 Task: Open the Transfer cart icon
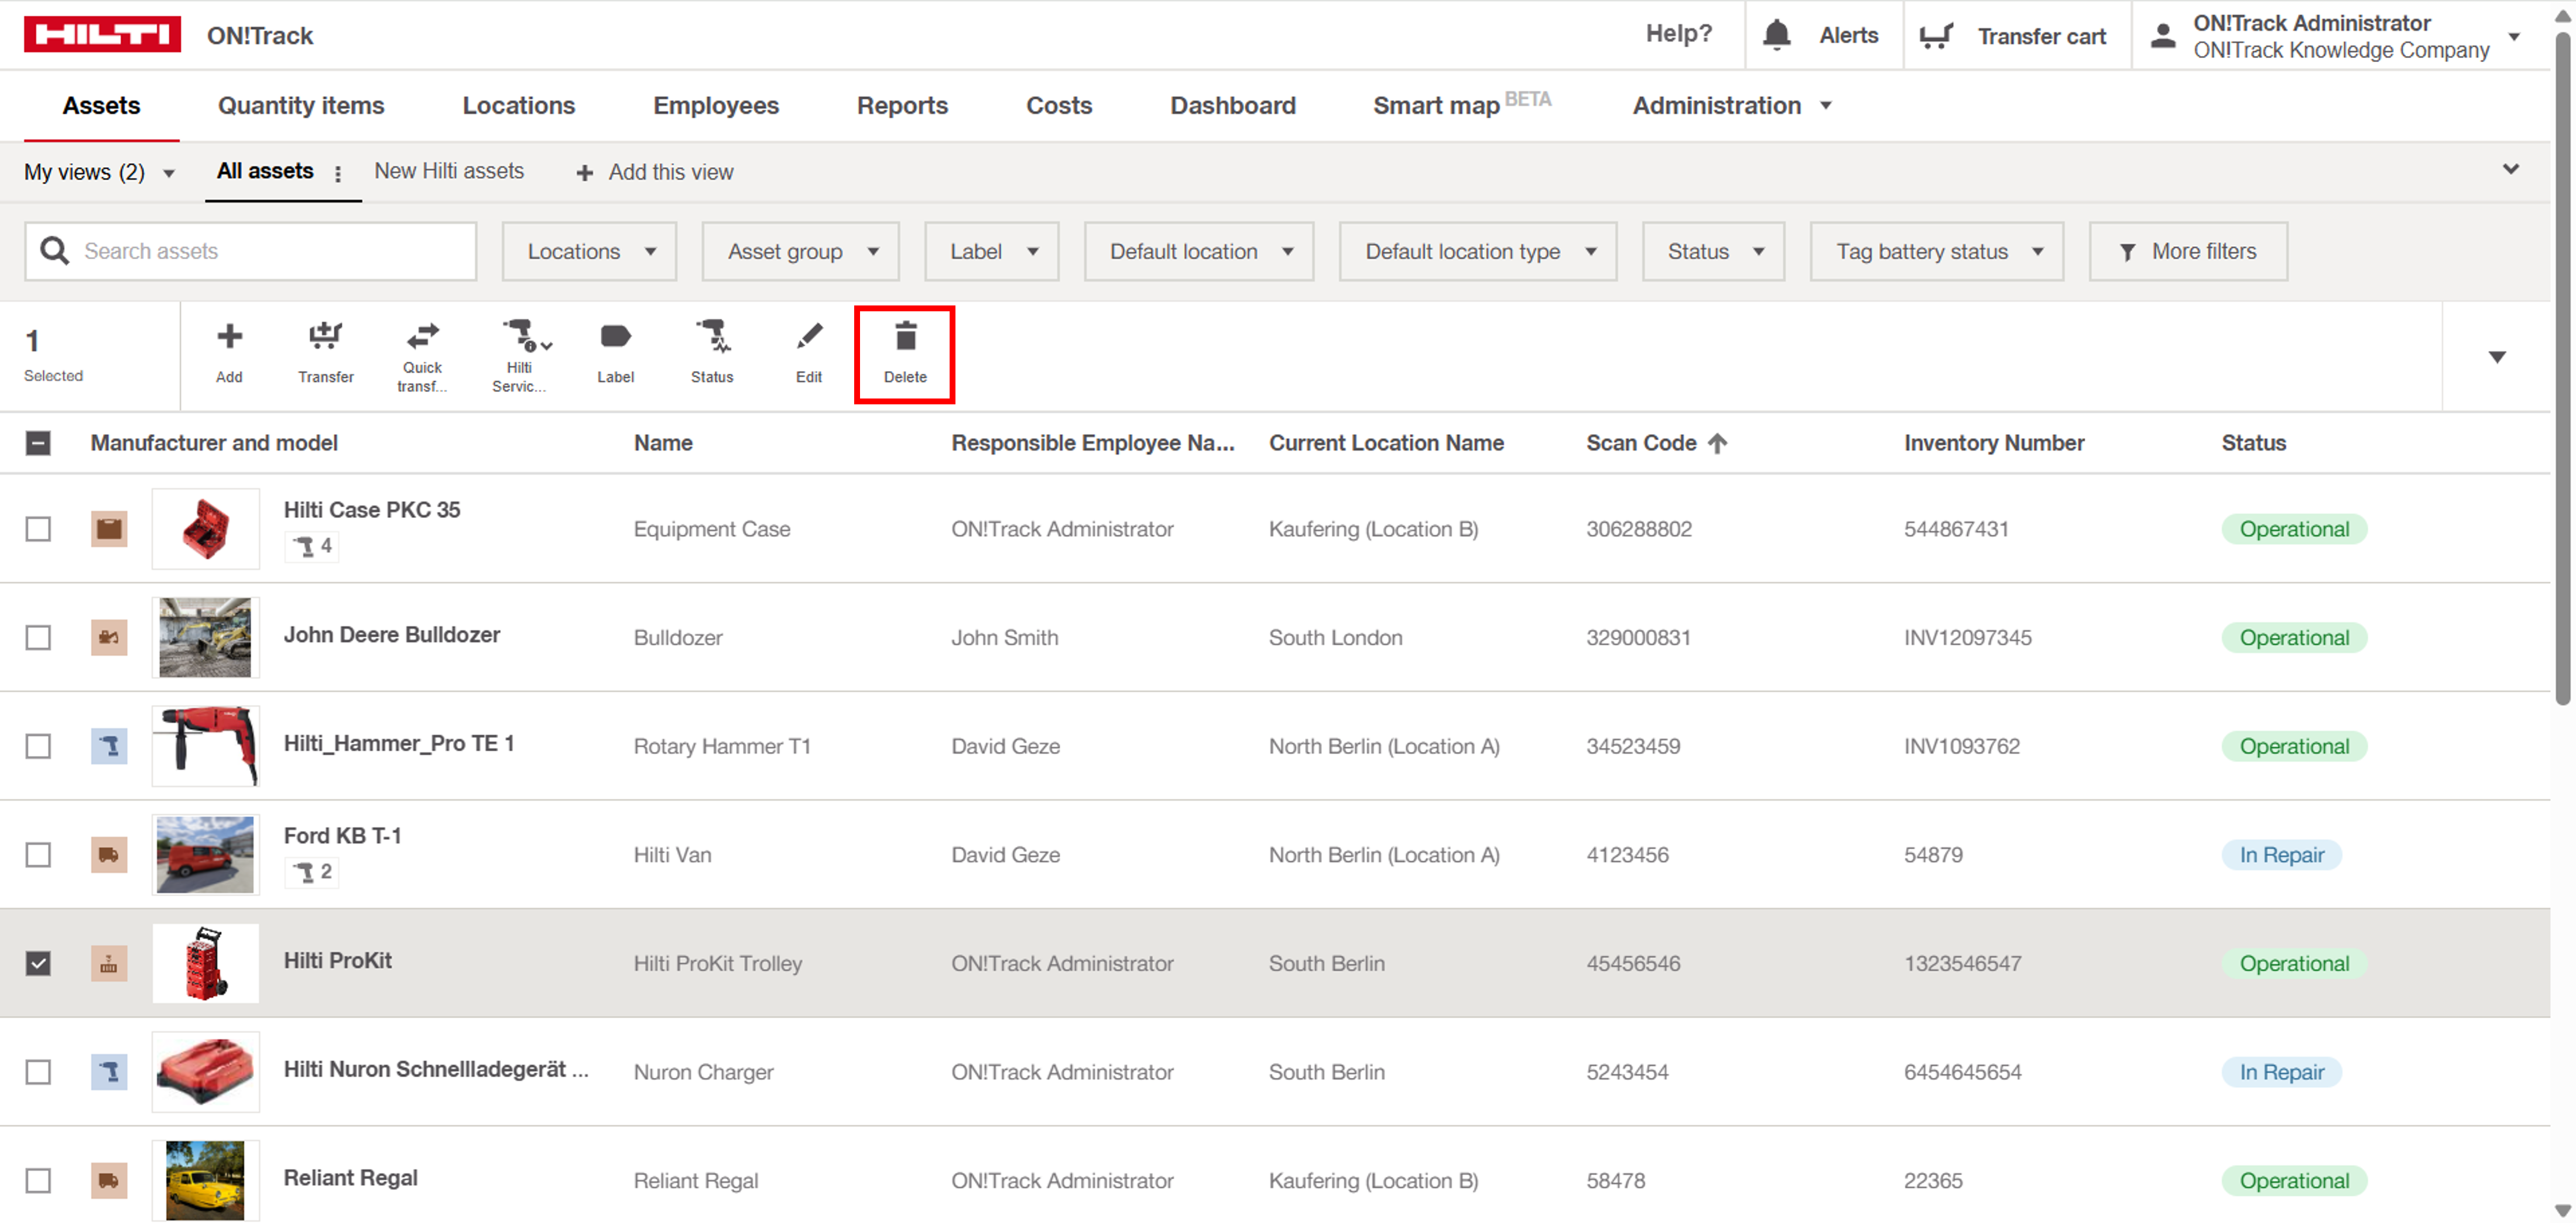(x=1936, y=36)
